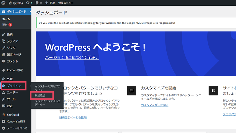Click the dashboard gauge icon

pos(4,12)
